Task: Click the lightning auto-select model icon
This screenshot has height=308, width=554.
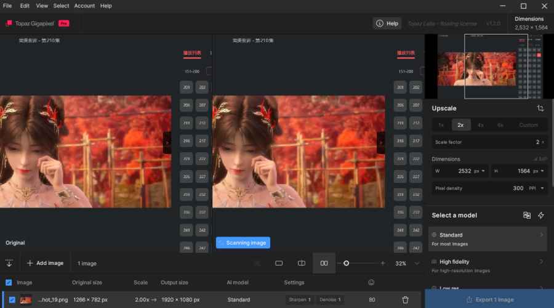Action: (x=541, y=216)
